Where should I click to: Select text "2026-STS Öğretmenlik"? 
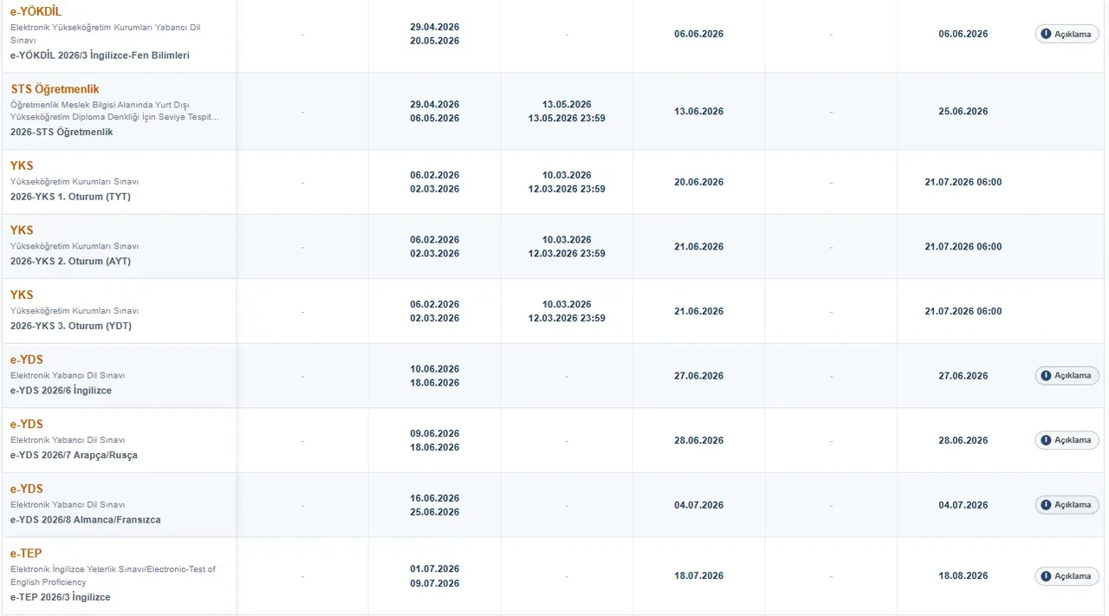click(x=62, y=133)
